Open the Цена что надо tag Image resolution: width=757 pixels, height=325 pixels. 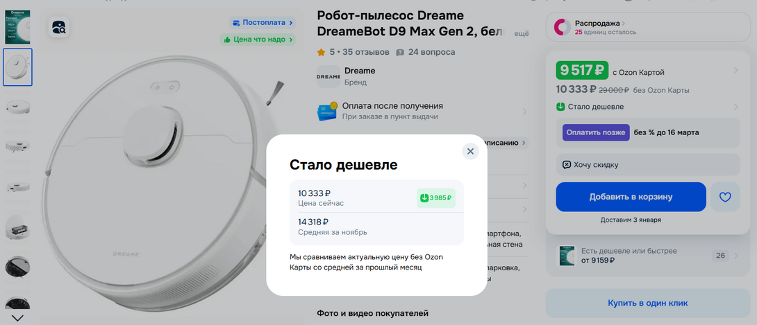point(258,39)
